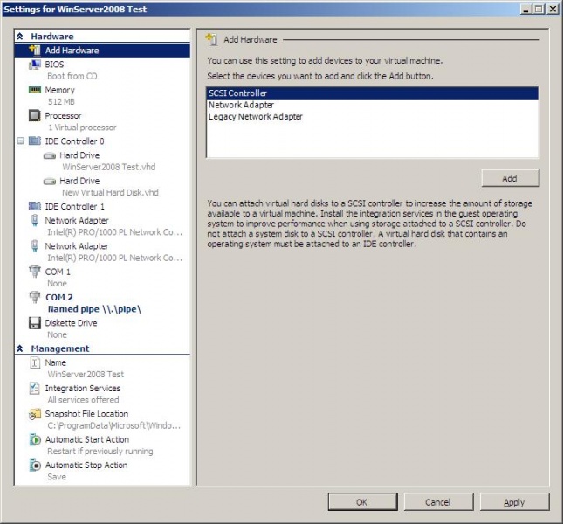
Task: Collapse the IDE Controller 0 node
Action: tap(20, 141)
